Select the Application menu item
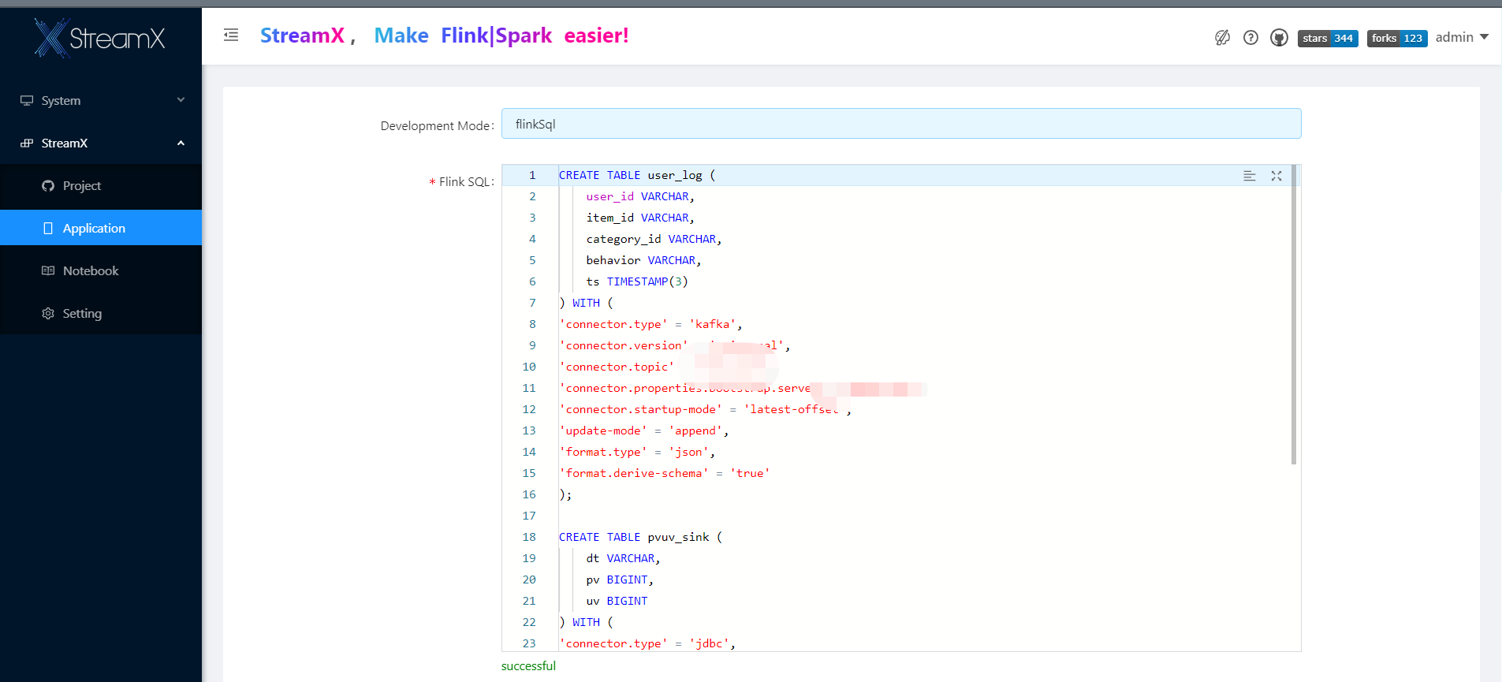This screenshot has width=1502, height=682. 101,228
